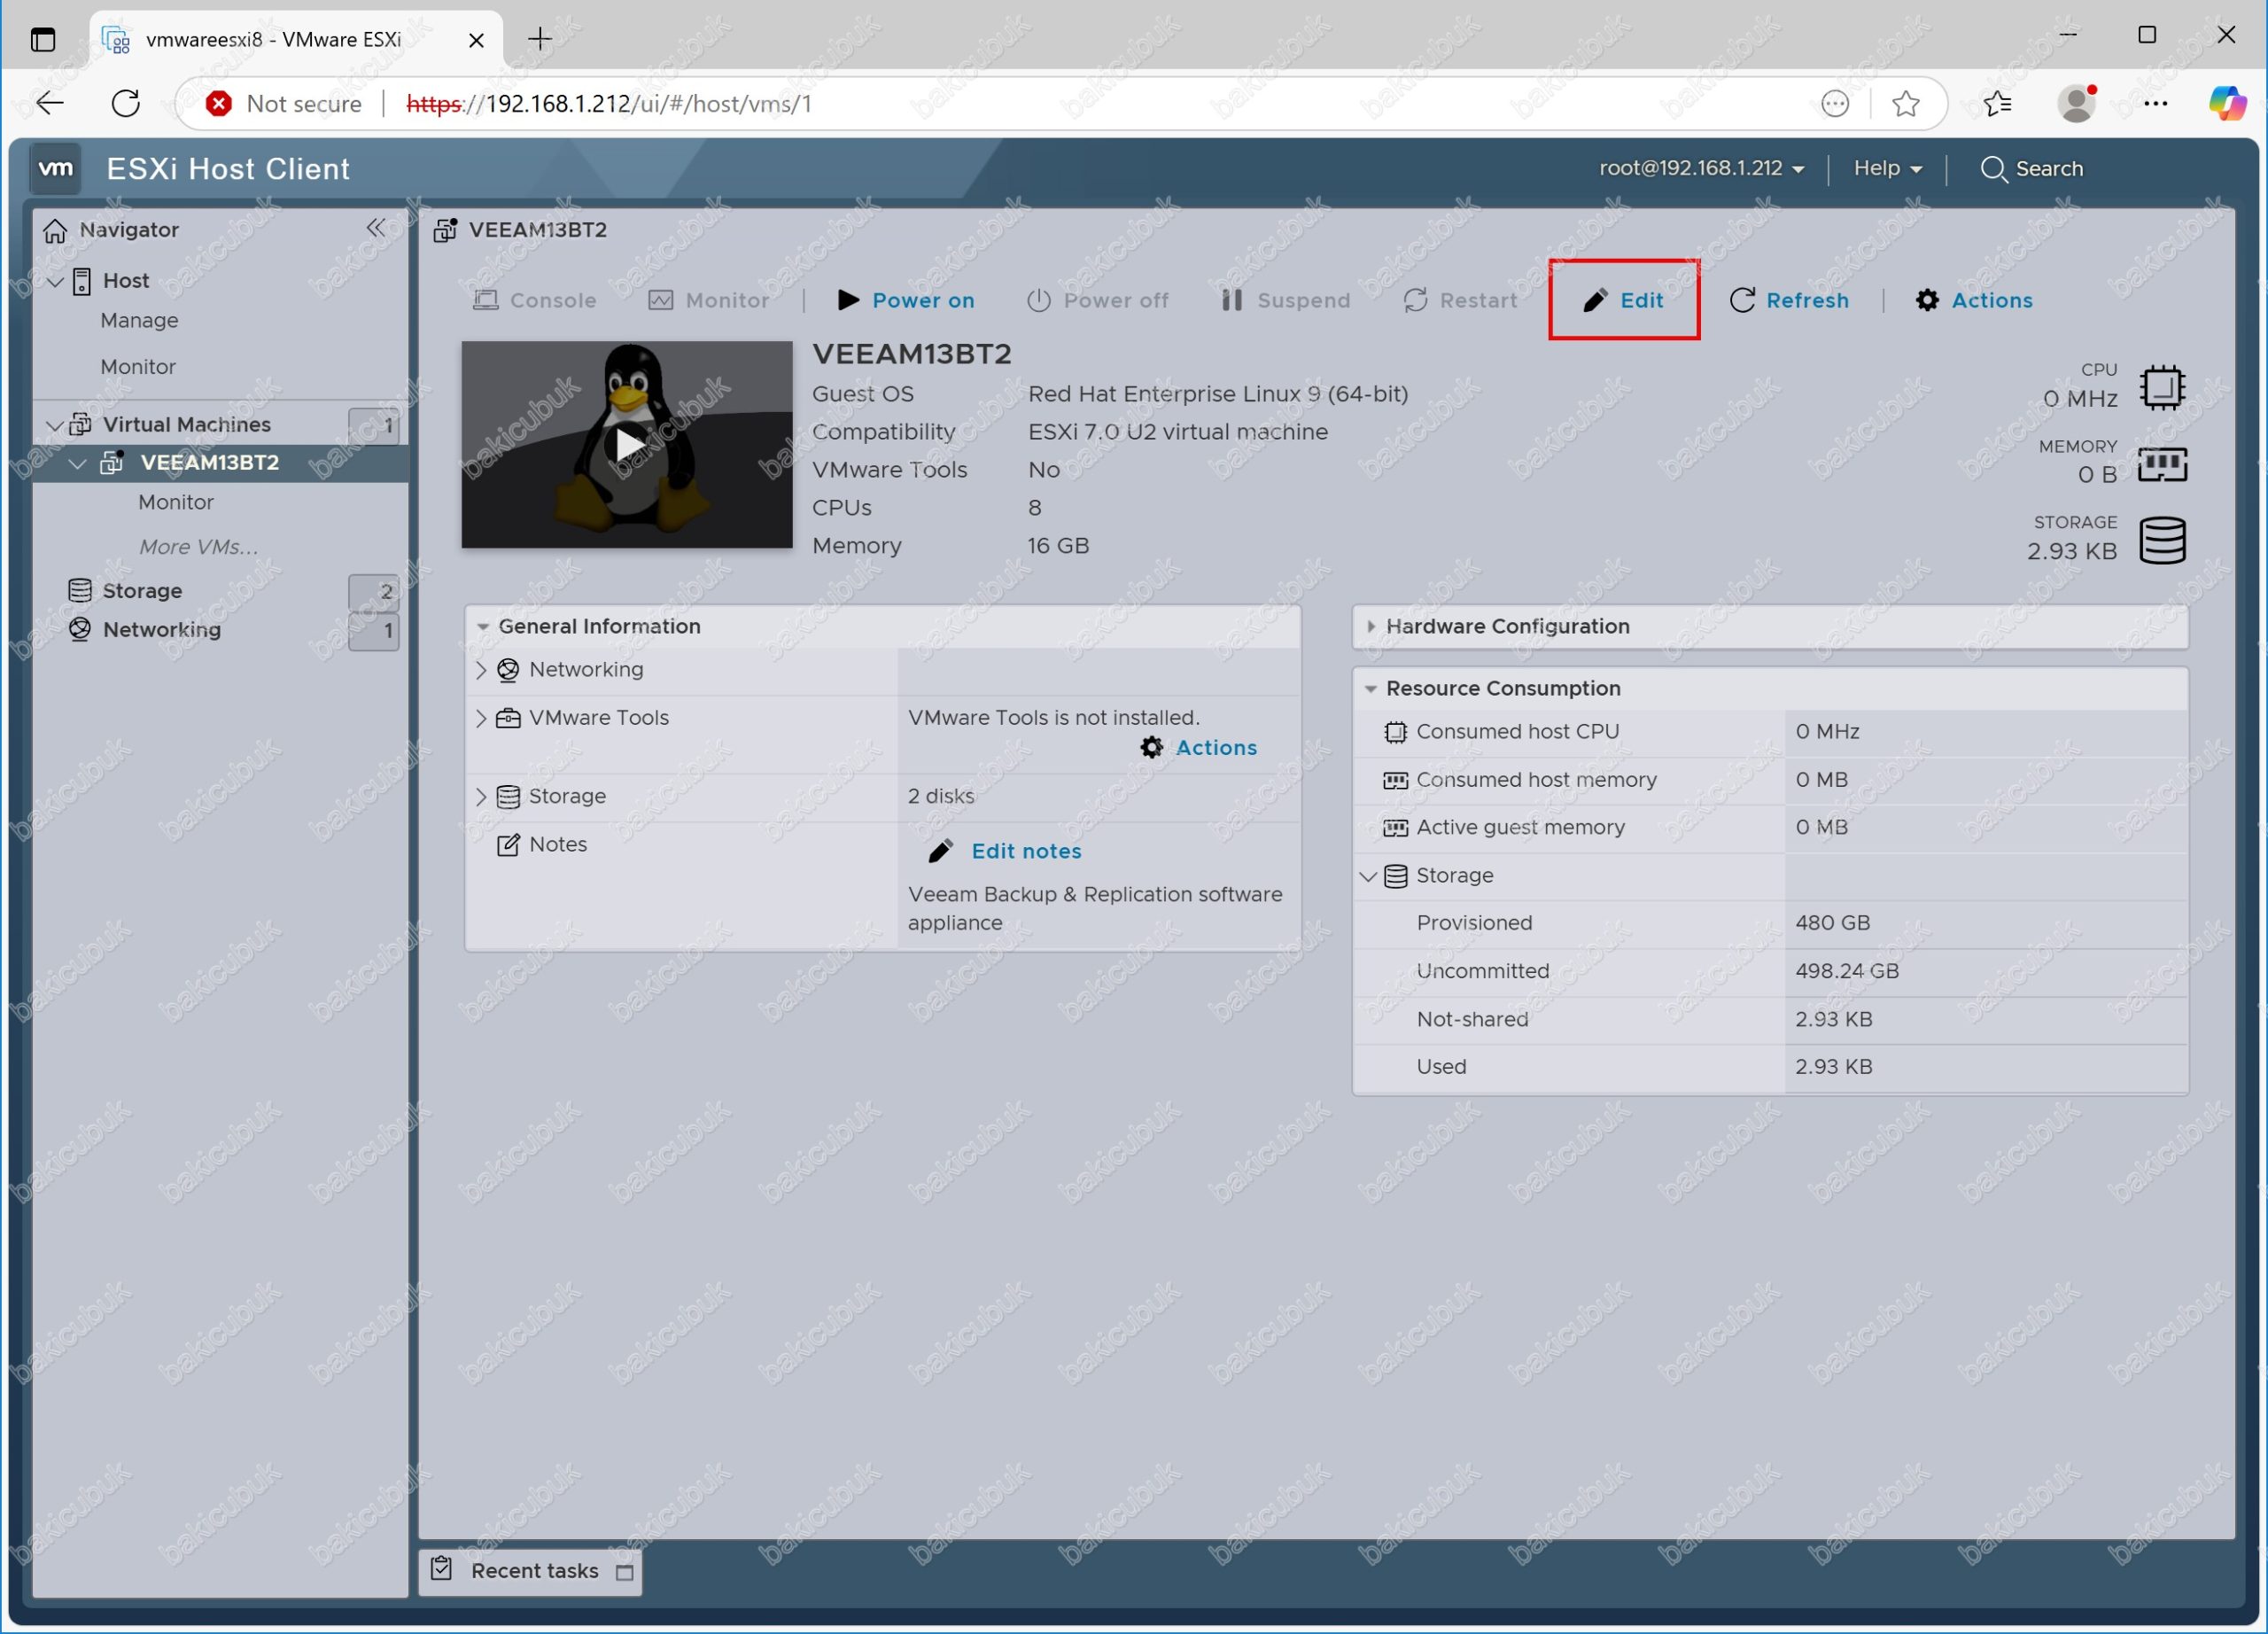Screen dimensions: 2268x1634
Task: Select Virtual Machines in Navigator
Action: [186, 424]
